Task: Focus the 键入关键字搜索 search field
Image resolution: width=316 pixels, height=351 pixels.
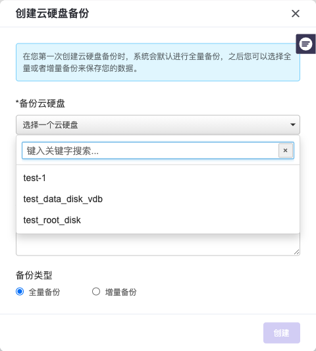Action: pos(150,150)
